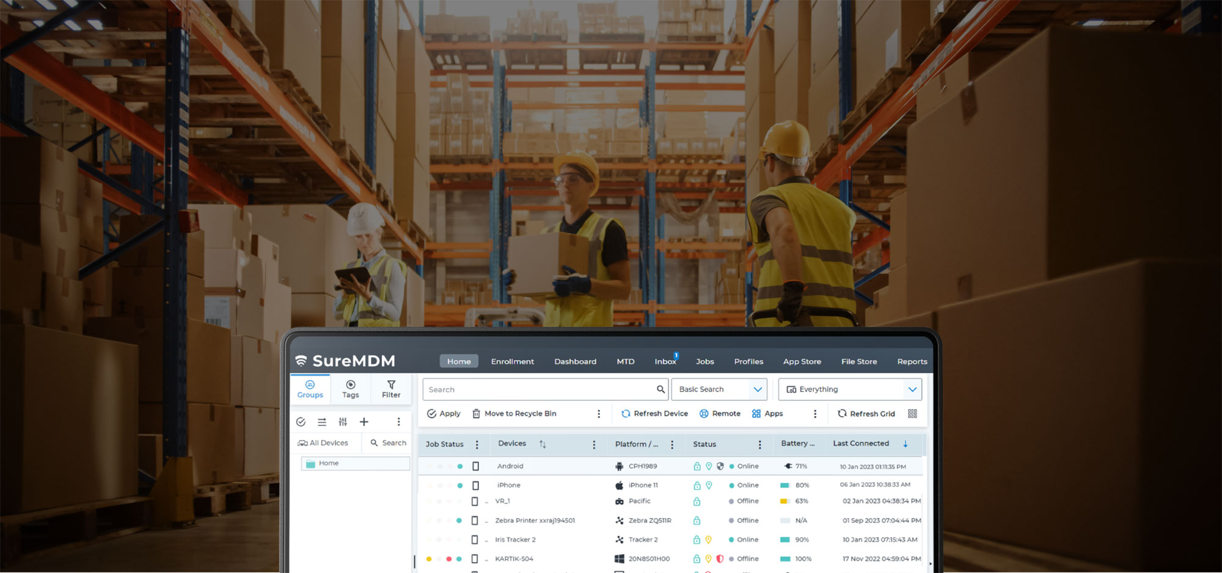
Task: Toggle sort arrows on Devices column
Action: click(543, 444)
